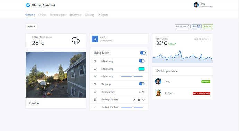The image size is (239, 131).
Task: Open the Last 30 days dropdown
Action: (201, 39)
